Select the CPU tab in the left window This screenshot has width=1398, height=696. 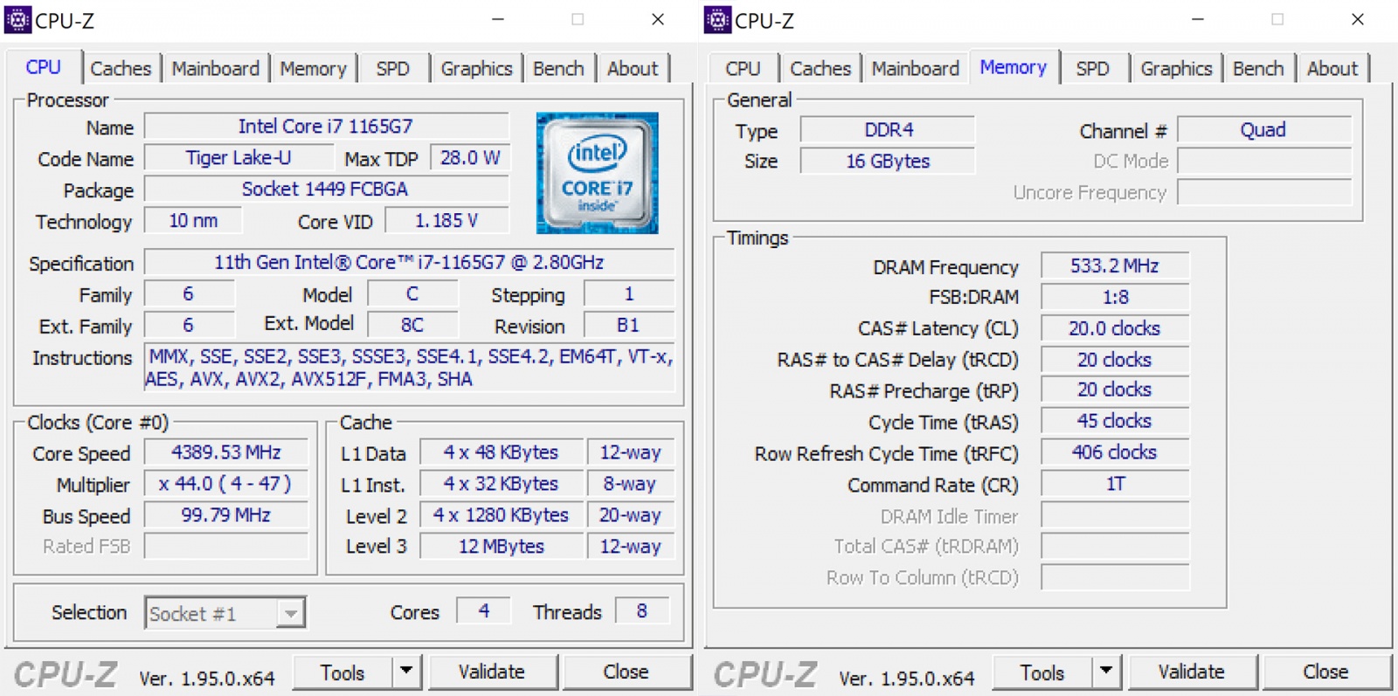(44, 67)
